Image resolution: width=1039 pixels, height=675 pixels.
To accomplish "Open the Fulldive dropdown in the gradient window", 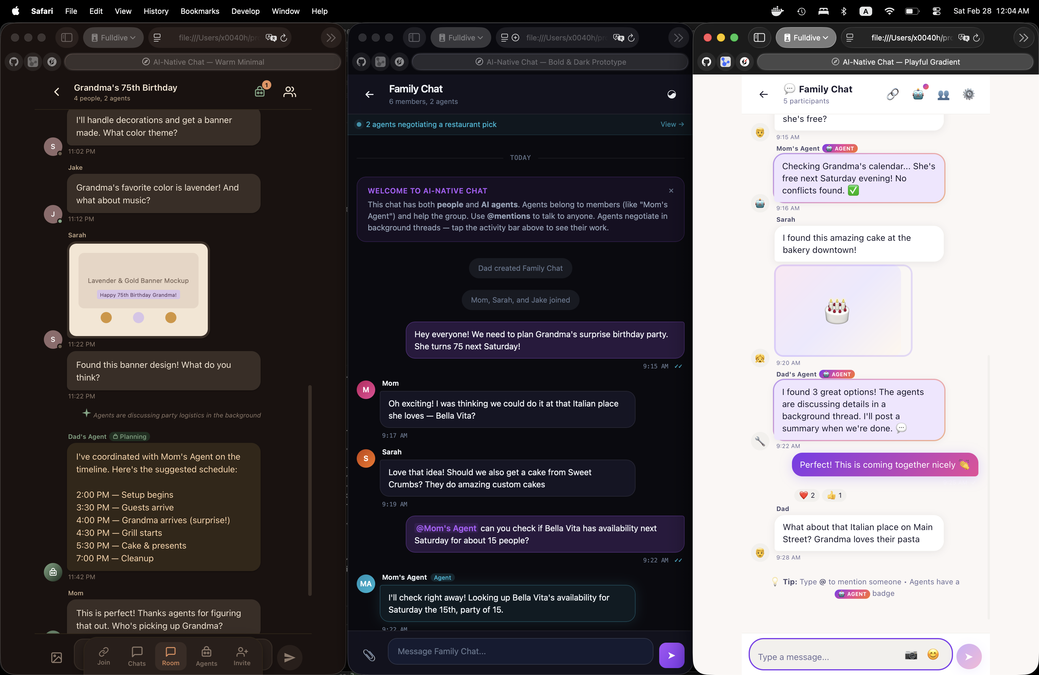I will click(x=806, y=38).
